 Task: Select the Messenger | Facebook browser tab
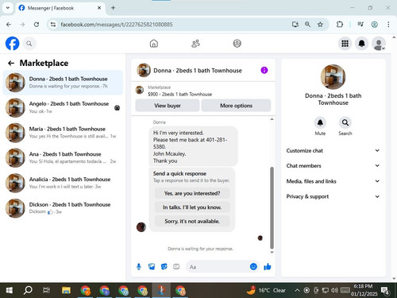[60, 8]
